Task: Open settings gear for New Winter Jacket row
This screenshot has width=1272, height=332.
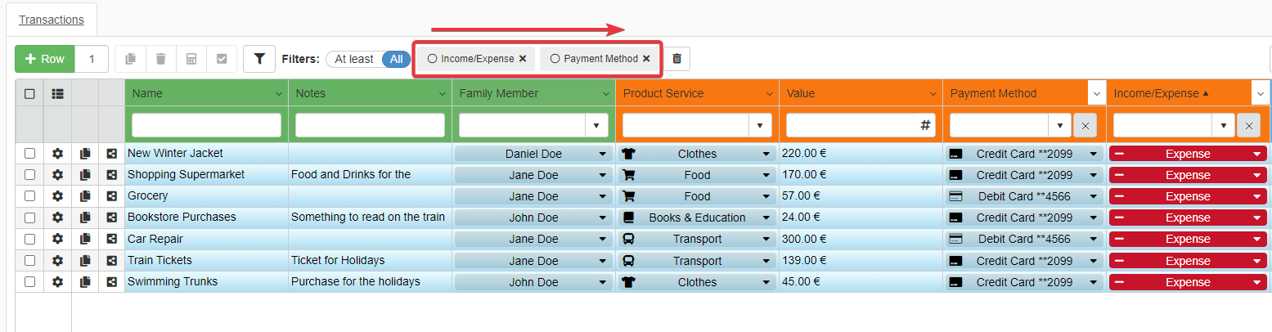Action: tap(57, 154)
